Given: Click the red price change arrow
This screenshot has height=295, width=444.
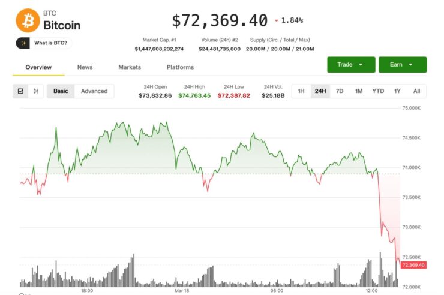Looking at the screenshot, I should (277, 21).
